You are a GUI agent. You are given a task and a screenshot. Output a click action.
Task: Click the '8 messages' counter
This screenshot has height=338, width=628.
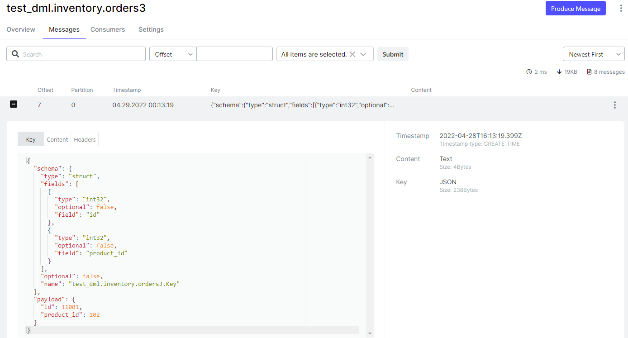point(606,72)
